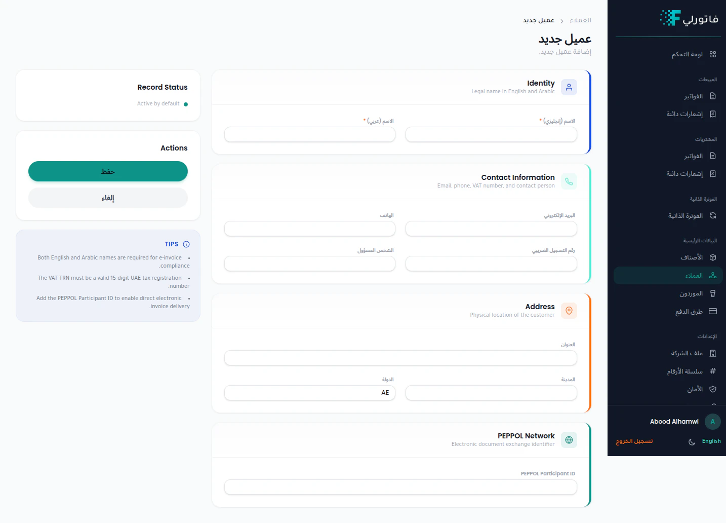Open لوحة التحكم menu item
The width and height of the screenshot is (726, 523).
click(668, 54)
